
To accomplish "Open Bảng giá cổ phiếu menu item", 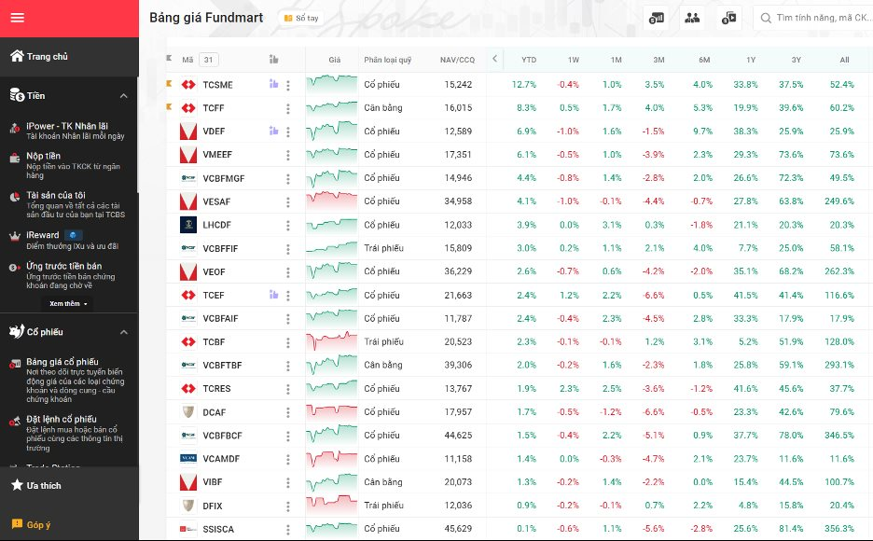I will [x=62, y=362].
